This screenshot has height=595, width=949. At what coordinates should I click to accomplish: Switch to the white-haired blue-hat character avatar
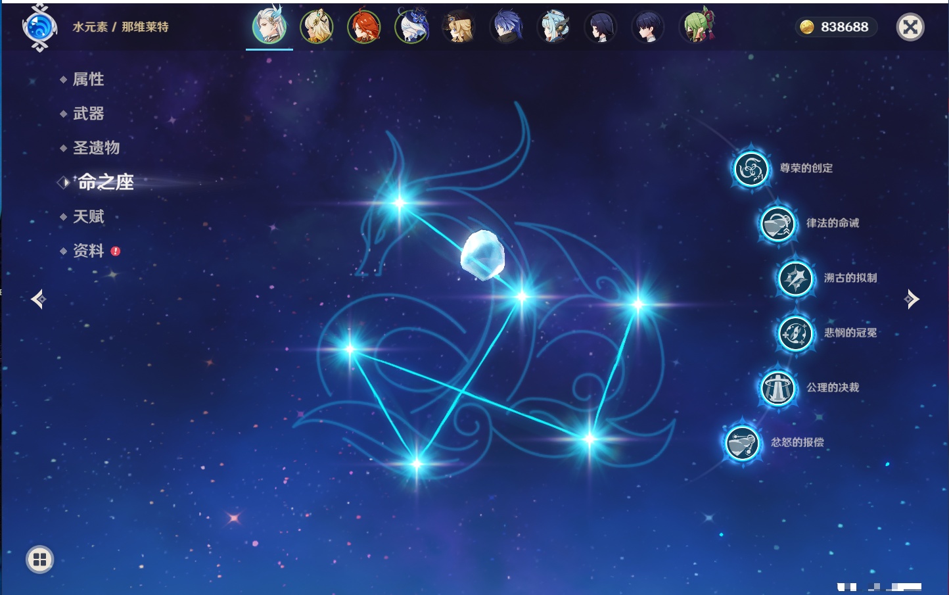click(x=411, y=27)
